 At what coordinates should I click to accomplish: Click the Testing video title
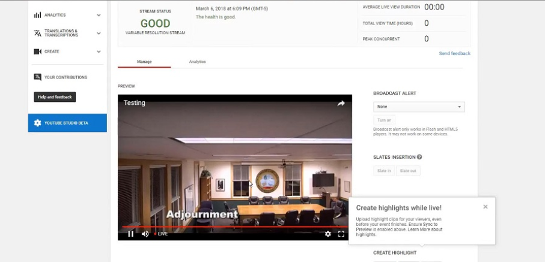134,103
